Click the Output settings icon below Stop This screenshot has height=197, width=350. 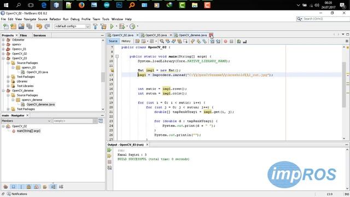[109, 168]
